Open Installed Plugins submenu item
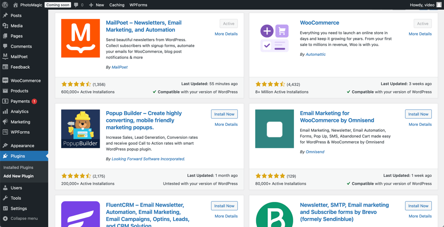 pos(18,167)
